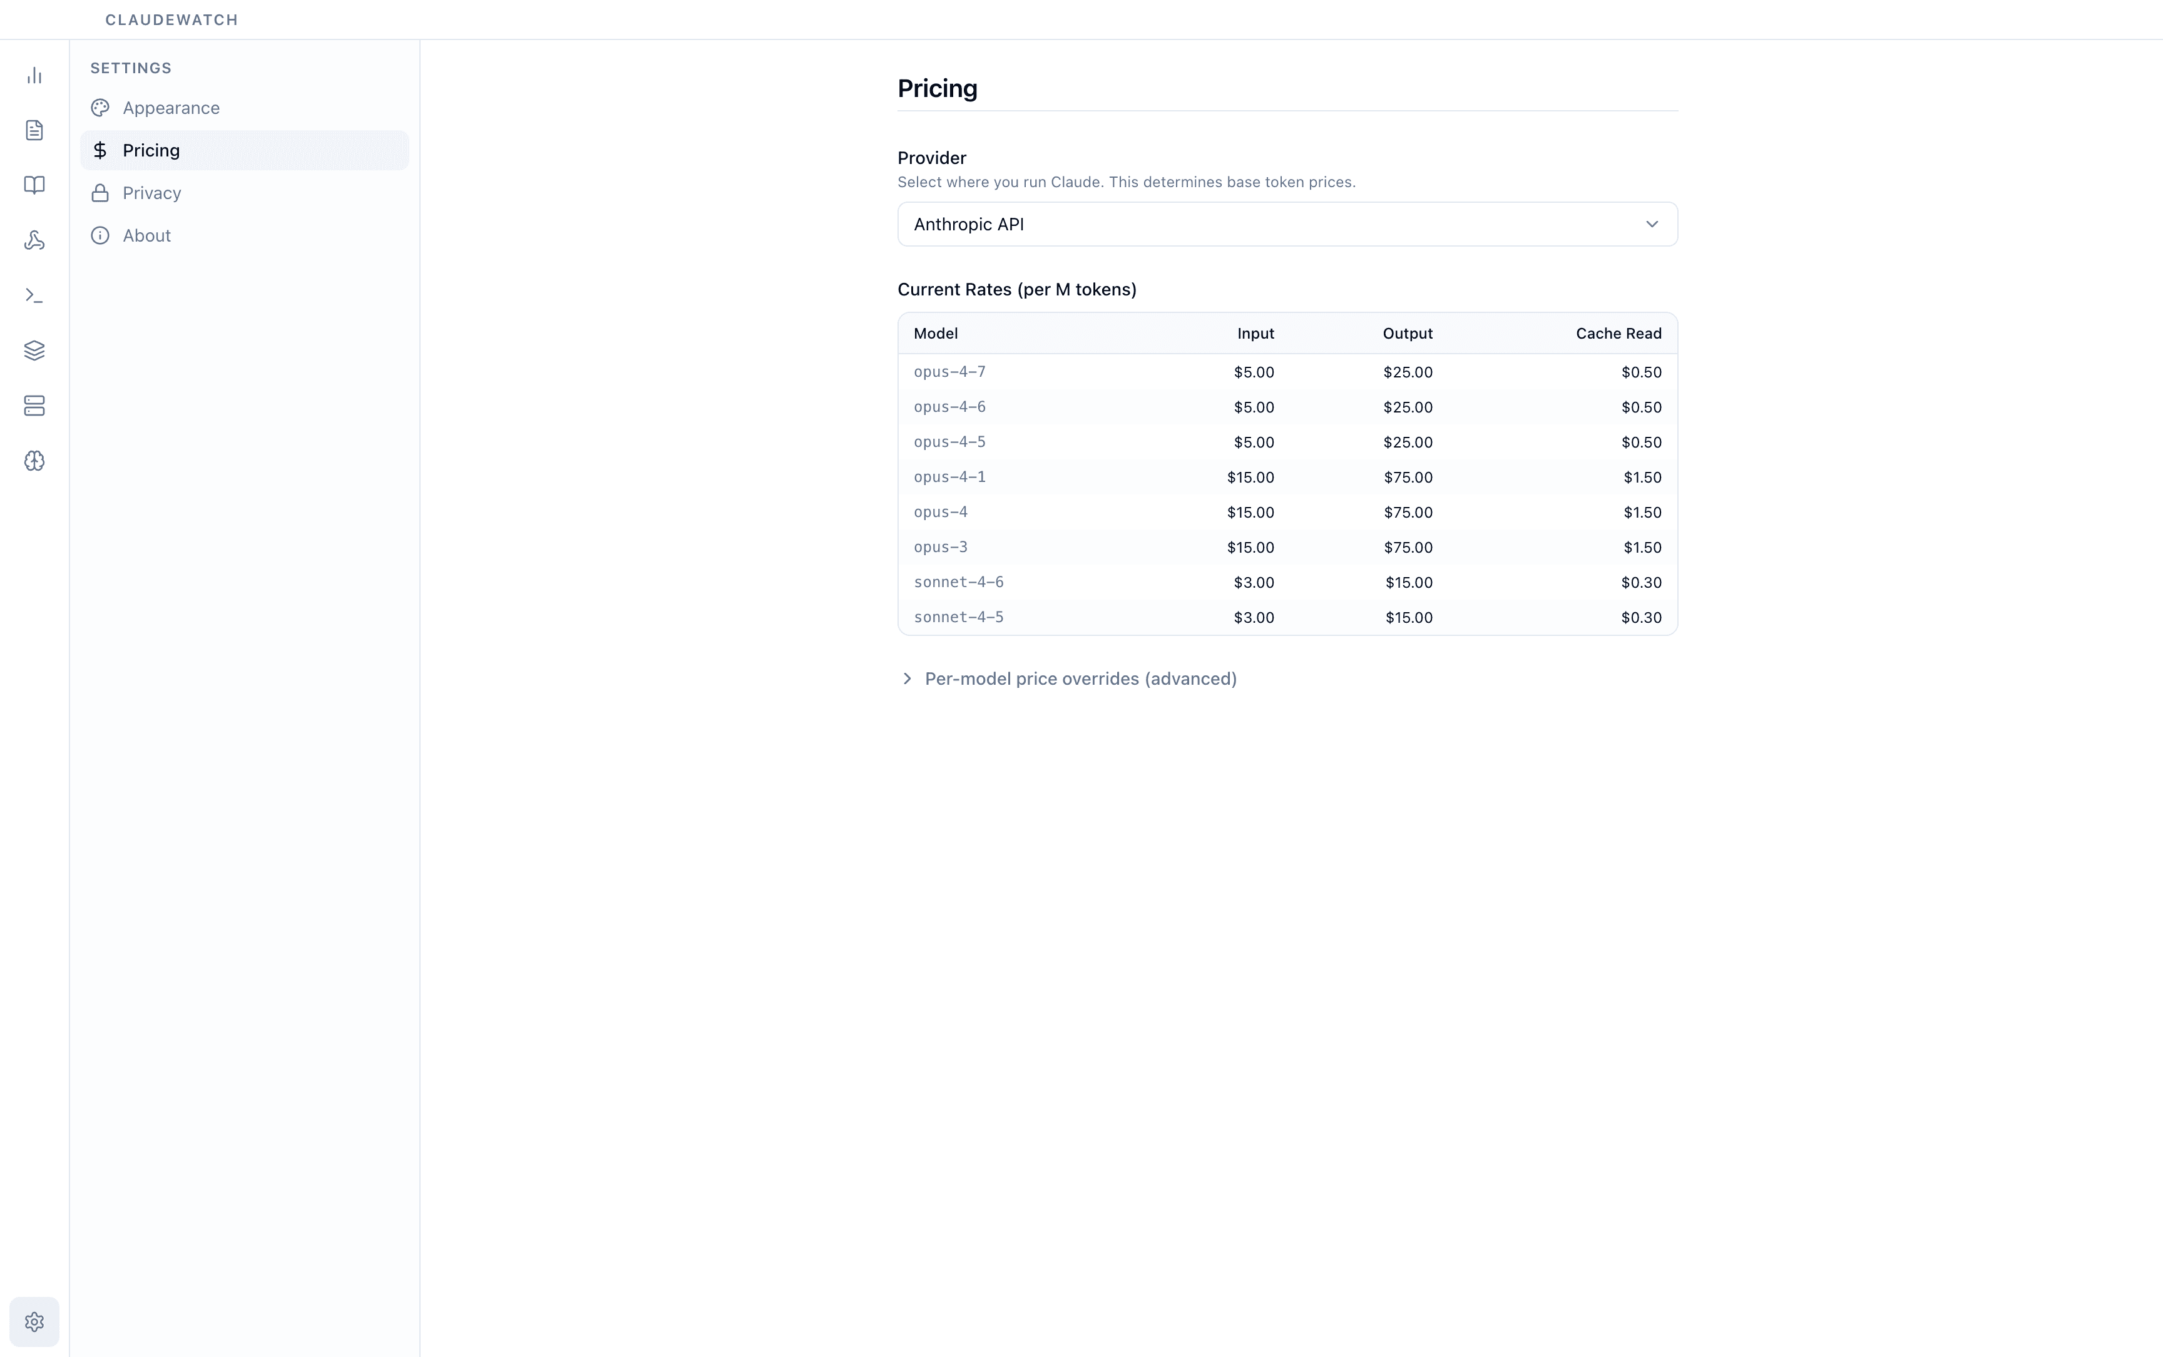Click sonnet-4-5 cache read price $0.30
This screenshot has height=1357, width=2163.
point(1642,617)
